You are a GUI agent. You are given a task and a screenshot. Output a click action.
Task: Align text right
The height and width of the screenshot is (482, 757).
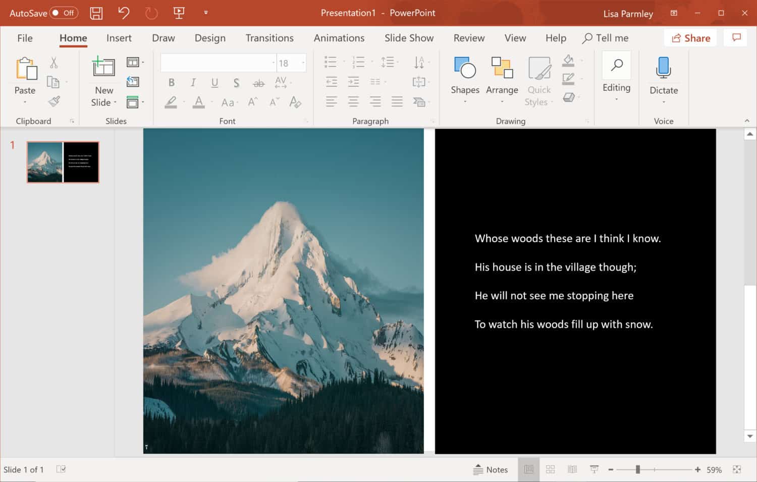click(x=375, y=101)
